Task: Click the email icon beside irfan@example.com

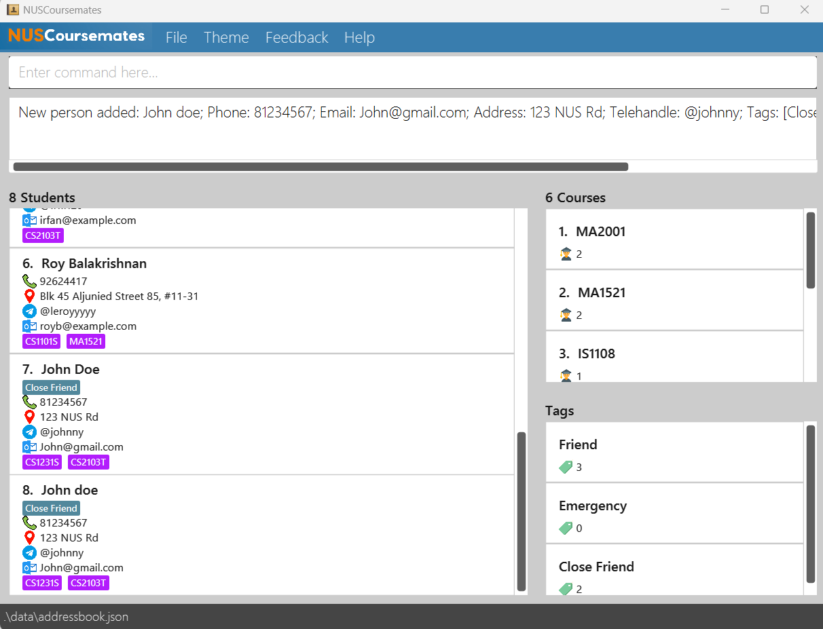Action: 29,220
